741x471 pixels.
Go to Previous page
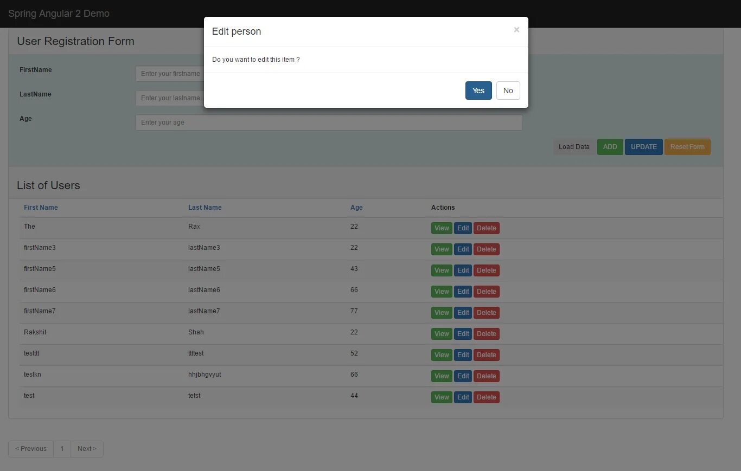(x=31, y=449)
